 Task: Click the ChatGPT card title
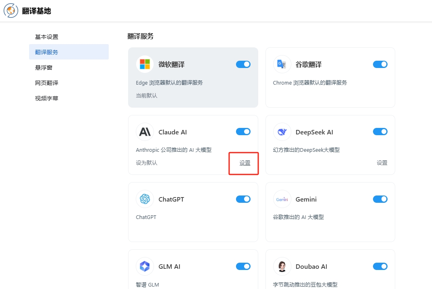(x=171, y=199)
